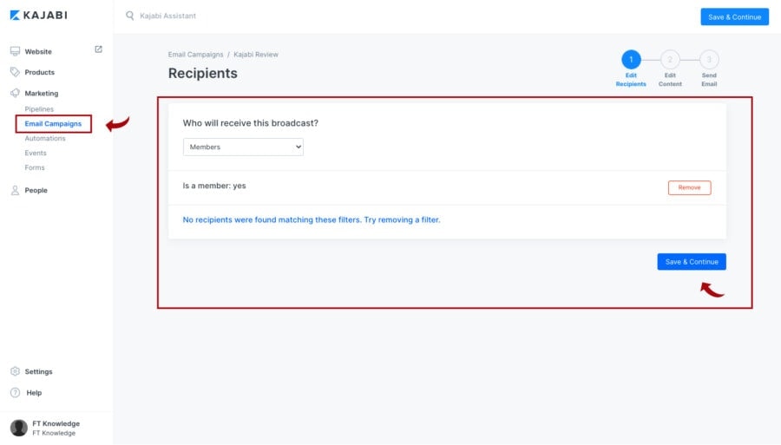Remove the 'Is a member' filter
Viewport: 781px width, 445px height.
689,187
